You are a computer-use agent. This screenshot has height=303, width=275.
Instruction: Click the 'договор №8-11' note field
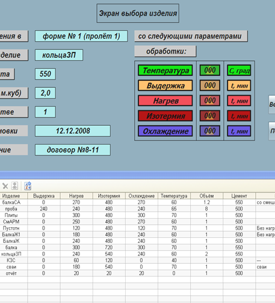point(73,150)
